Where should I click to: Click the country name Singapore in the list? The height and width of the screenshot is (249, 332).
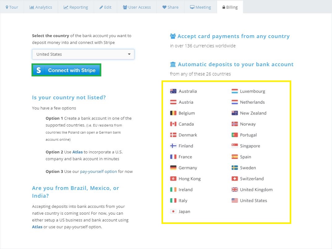[250, 146]
